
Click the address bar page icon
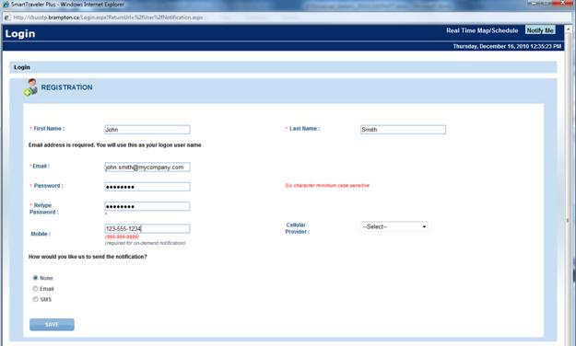tap(6, 17)
